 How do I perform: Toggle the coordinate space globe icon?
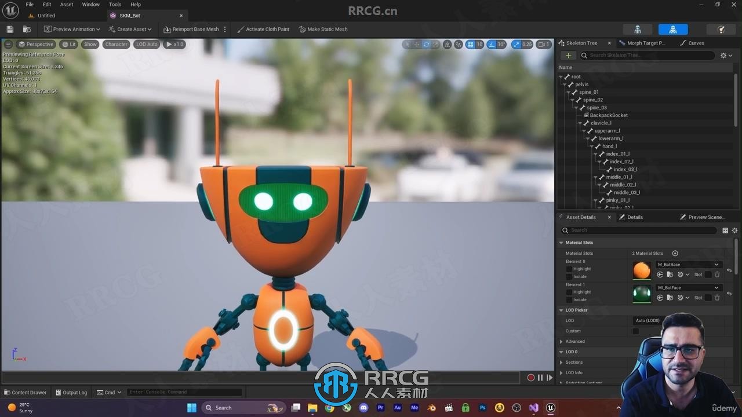point(448,44)
